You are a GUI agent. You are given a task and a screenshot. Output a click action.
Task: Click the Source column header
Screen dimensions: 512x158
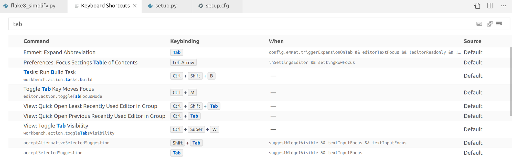(x=473, y=41)
